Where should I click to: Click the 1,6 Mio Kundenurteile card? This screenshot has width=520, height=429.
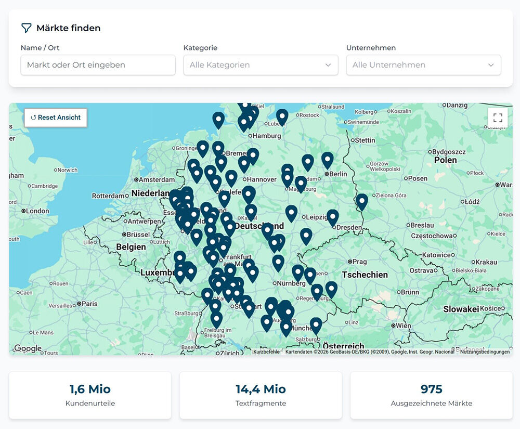(90, 395)
